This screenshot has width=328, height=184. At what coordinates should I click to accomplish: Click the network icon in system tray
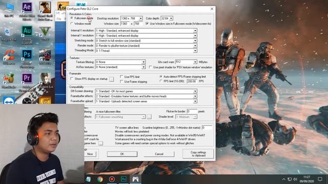(290, 179)
